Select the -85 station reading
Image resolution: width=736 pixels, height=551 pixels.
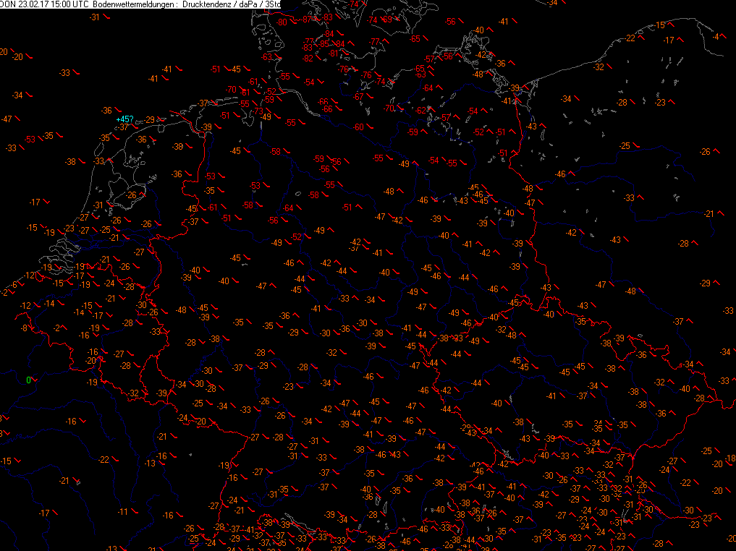pyautogui.click(x=325, y=44)
